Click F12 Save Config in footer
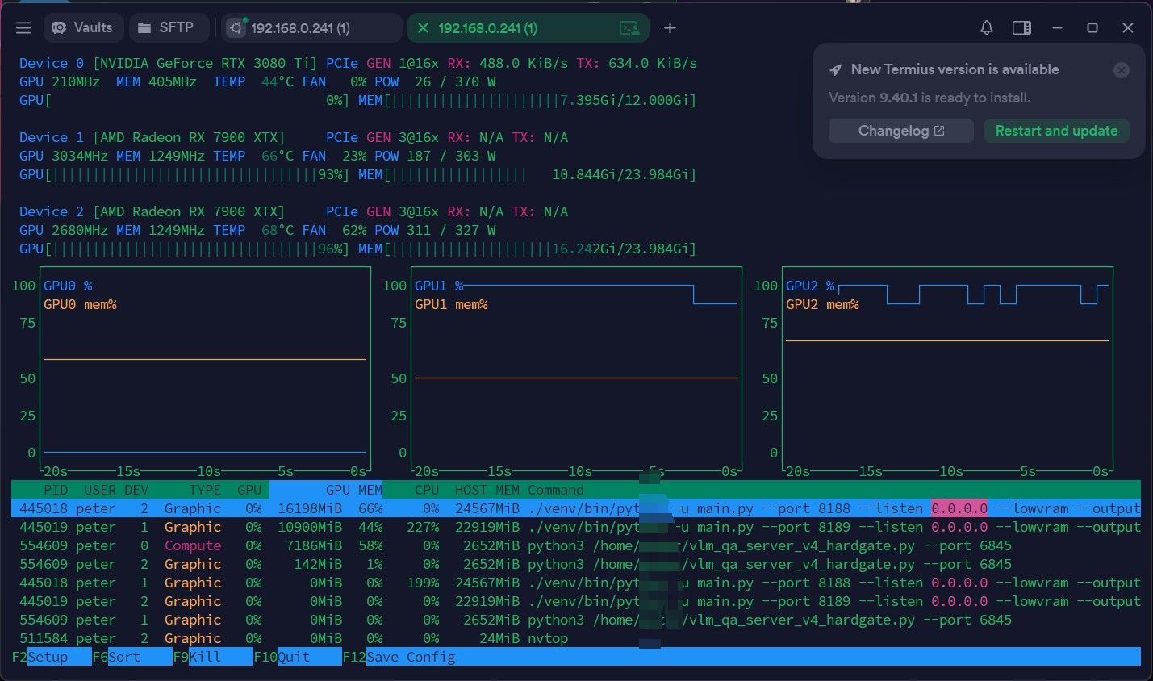The width and height of the screenshot is (1153, 681). [399, 657]
